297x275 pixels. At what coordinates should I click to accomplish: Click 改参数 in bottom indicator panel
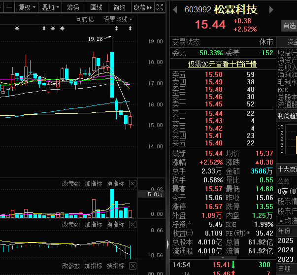point(71,266)
